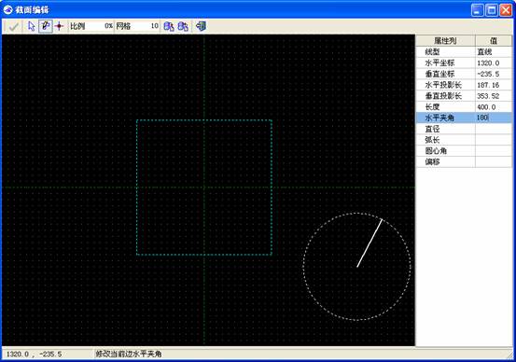Click the highlighted 水平夹角 value cell
This screenshot has width=516, height=362.
(x=494, y=118)
